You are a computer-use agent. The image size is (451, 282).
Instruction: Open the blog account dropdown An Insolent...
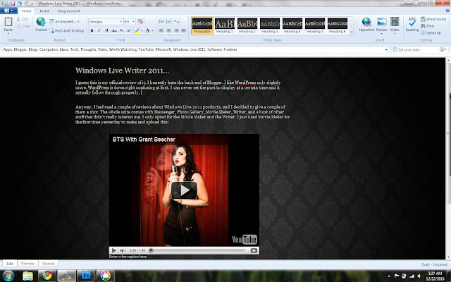(64, 22)
